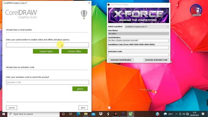Click the serial number input field in CorelDRAW
208x117 pixels.
pos(47,45)
